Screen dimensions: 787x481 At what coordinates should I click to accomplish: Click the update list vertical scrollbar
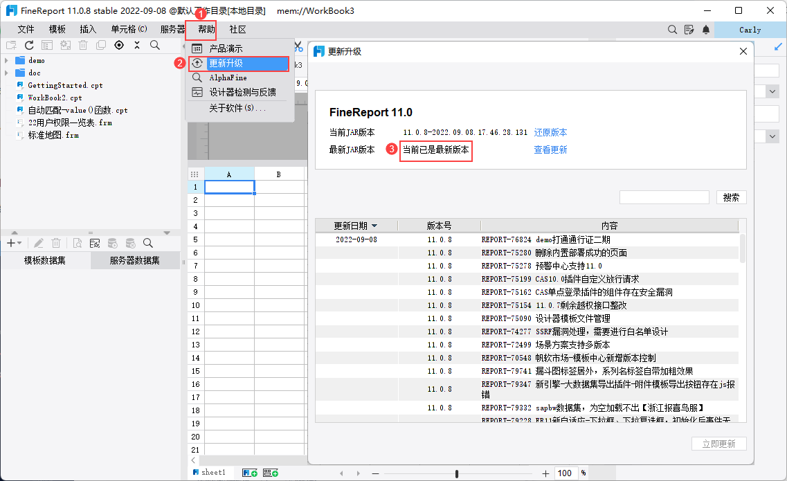742,248
